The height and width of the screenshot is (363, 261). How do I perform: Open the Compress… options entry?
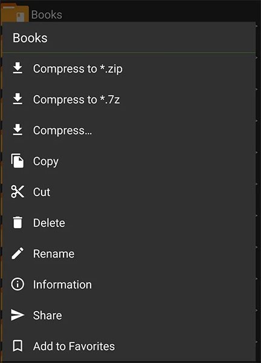point(129,130)
